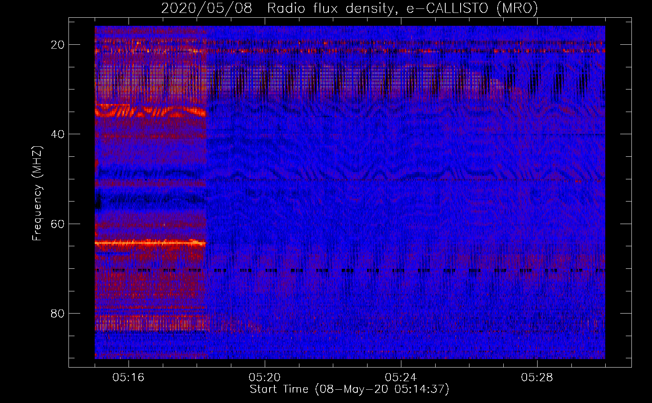The height and width of the screenshot is (403, 652).
Task: Click the 05:20 time axis label
Action: [265, 378]
